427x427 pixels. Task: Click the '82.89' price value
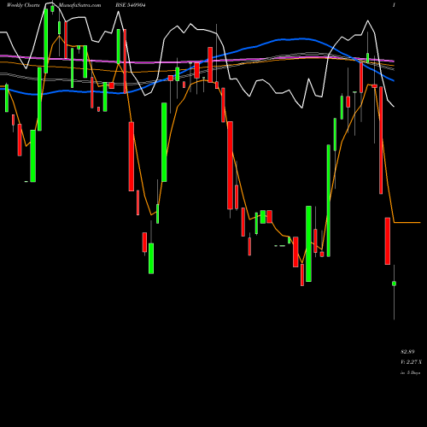[407, 352]
